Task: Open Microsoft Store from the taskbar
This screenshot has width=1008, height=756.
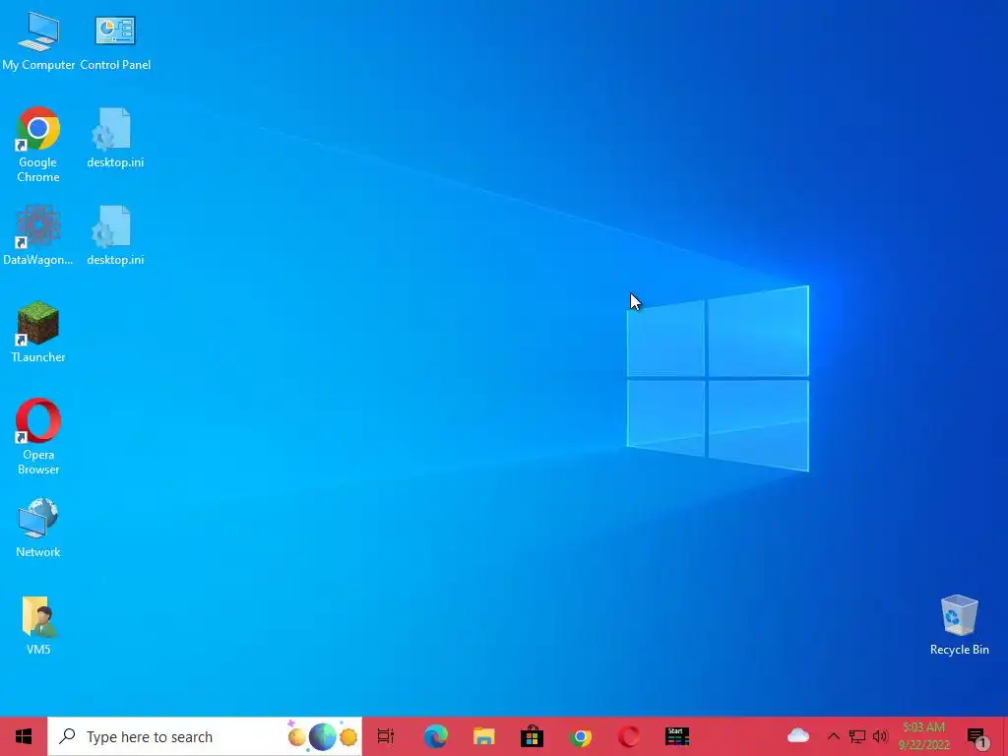Action: click(x=533, y=736)
